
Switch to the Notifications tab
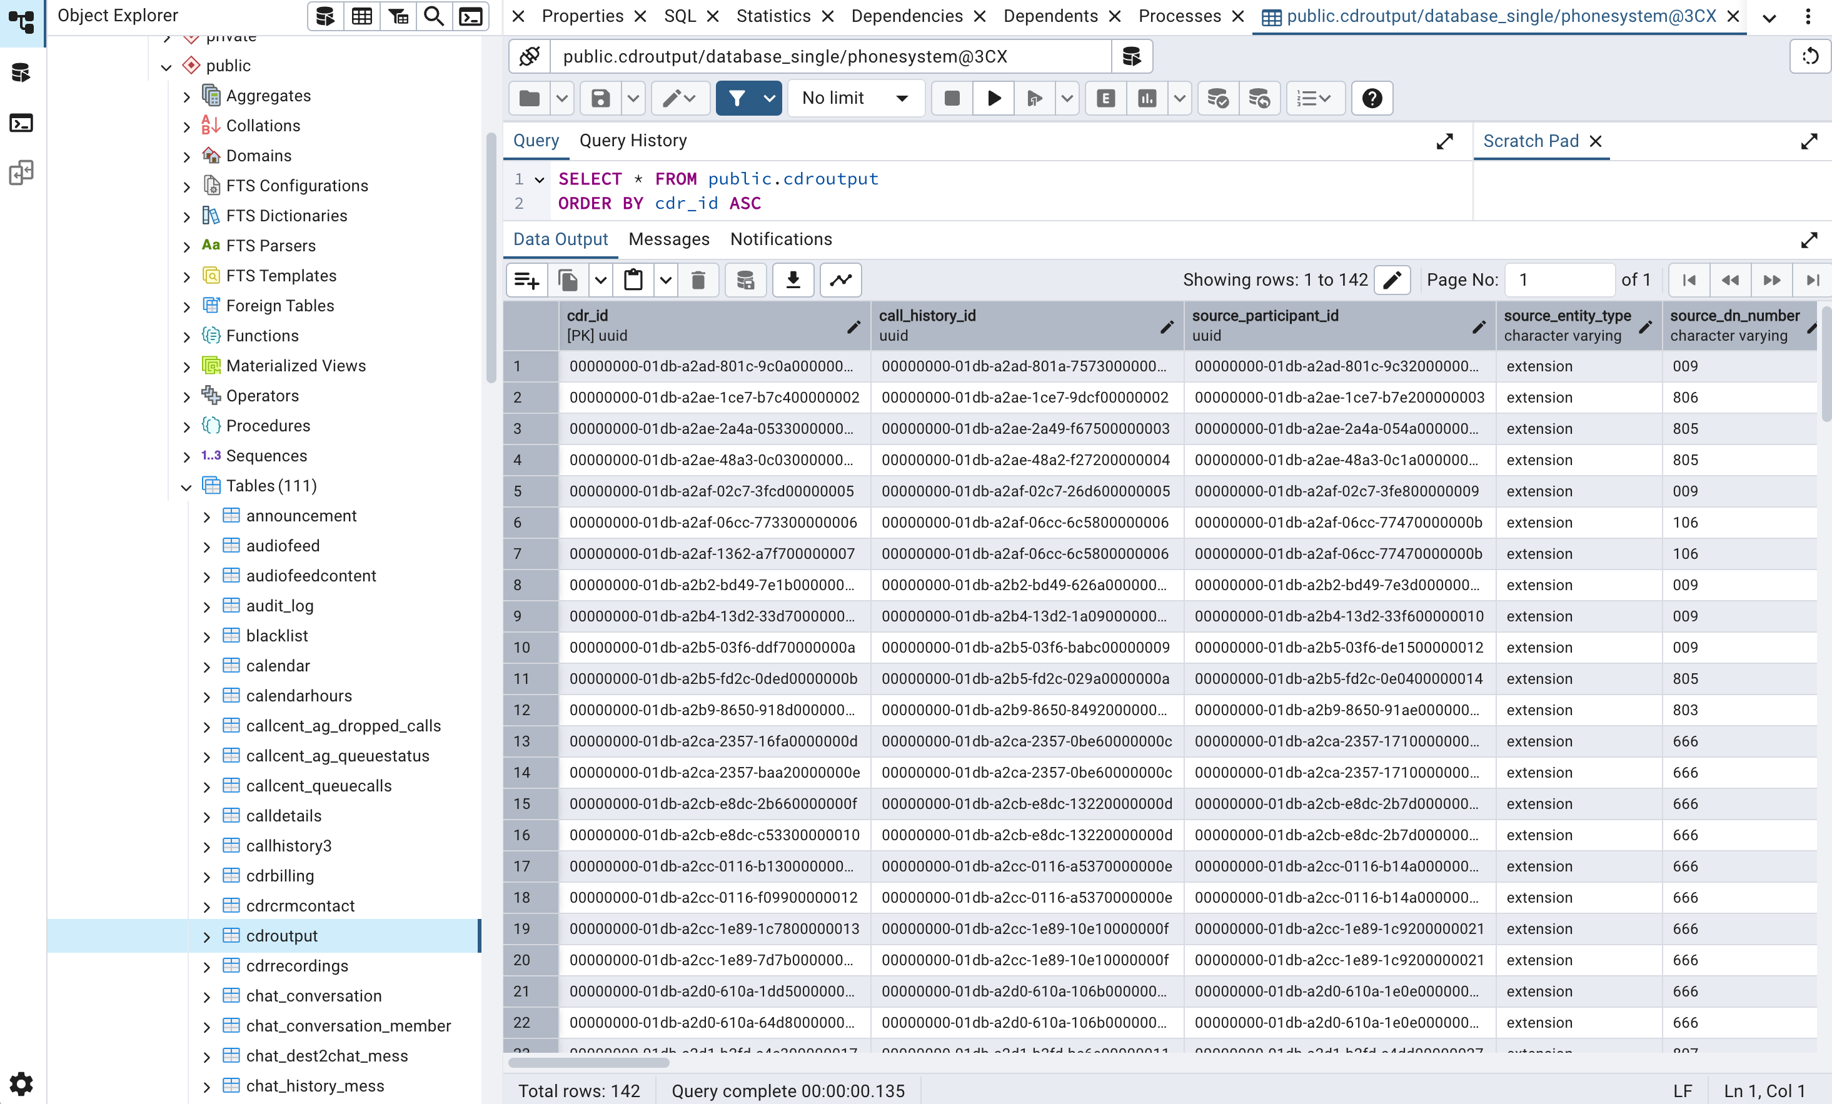(x=781, y=239)
